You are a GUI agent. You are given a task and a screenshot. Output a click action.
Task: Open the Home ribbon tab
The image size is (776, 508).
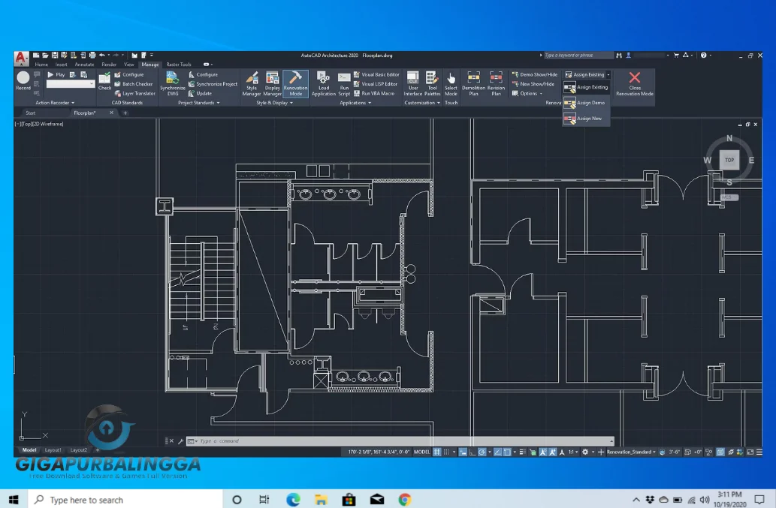(41, 65)
